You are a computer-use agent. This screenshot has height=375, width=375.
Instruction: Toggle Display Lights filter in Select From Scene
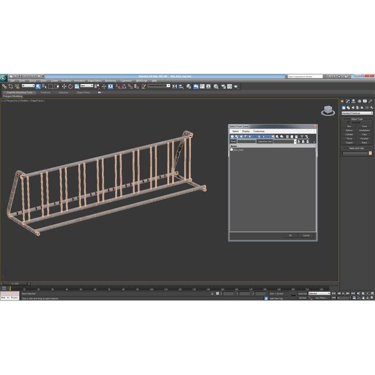(x=241, y=136)
